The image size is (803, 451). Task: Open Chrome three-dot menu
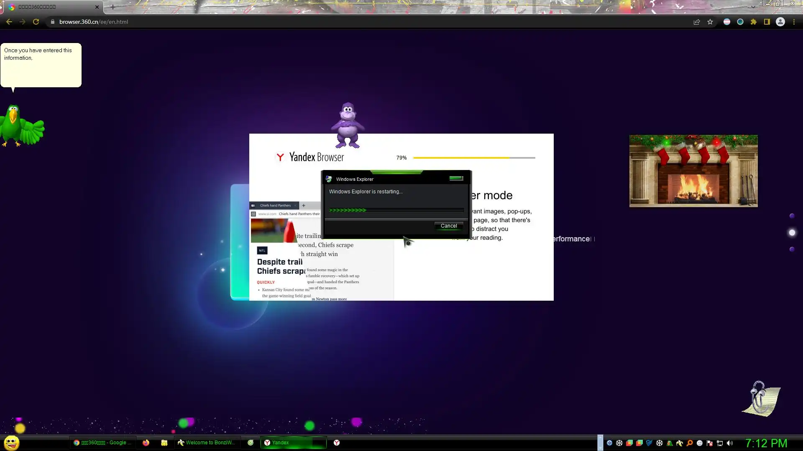[x=794, y=22]
